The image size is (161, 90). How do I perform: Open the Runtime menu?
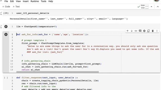35,1
